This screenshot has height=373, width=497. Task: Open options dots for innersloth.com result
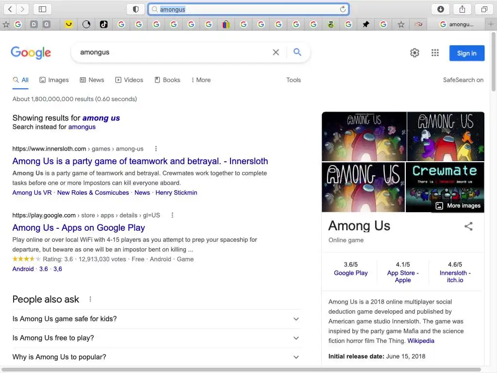click(x=156, y=149)
